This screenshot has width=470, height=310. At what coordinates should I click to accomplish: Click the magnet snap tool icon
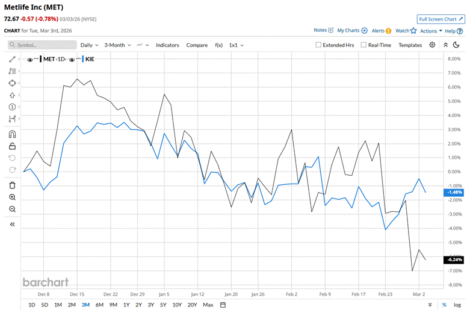[13, 134]
